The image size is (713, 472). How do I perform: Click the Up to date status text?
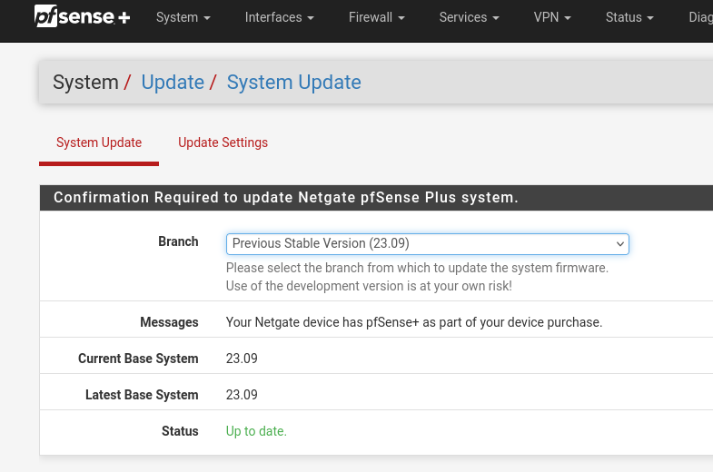pos(256,431)
